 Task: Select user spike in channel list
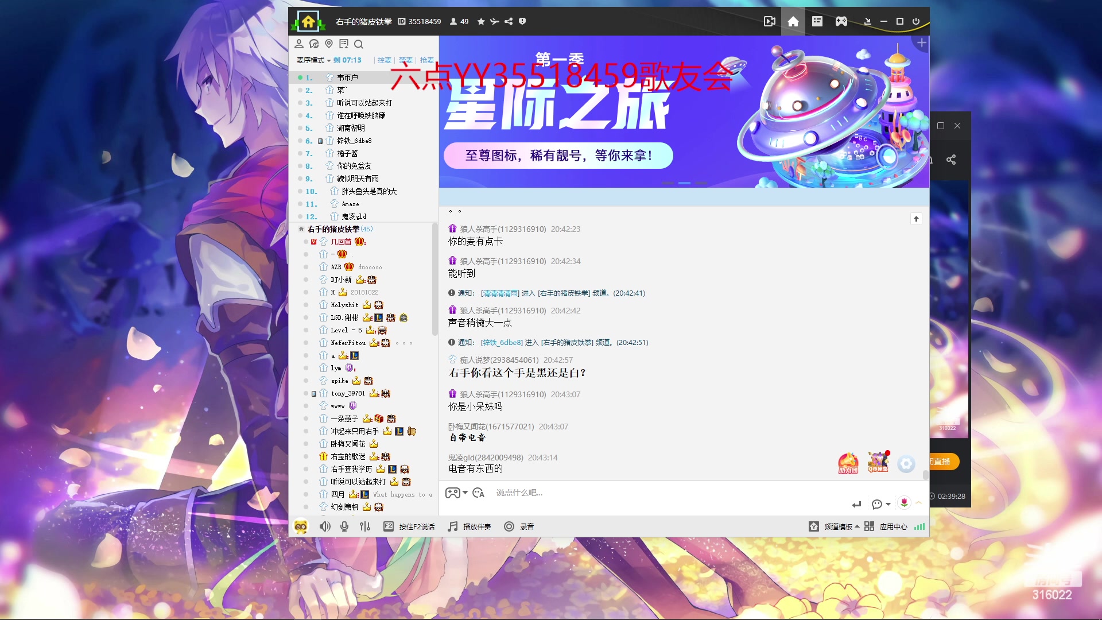[x=339, y=381]
